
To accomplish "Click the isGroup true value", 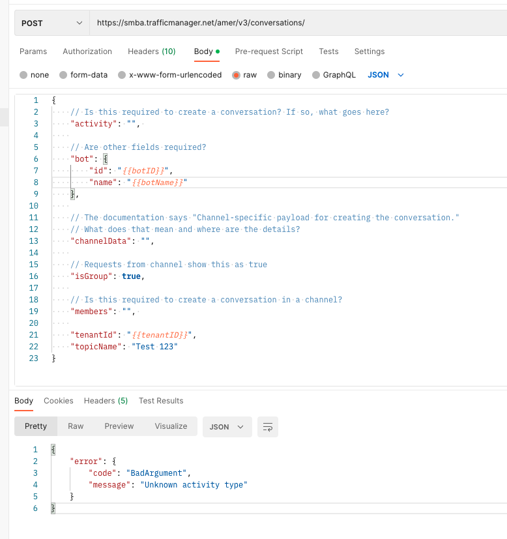I will 131,276.
